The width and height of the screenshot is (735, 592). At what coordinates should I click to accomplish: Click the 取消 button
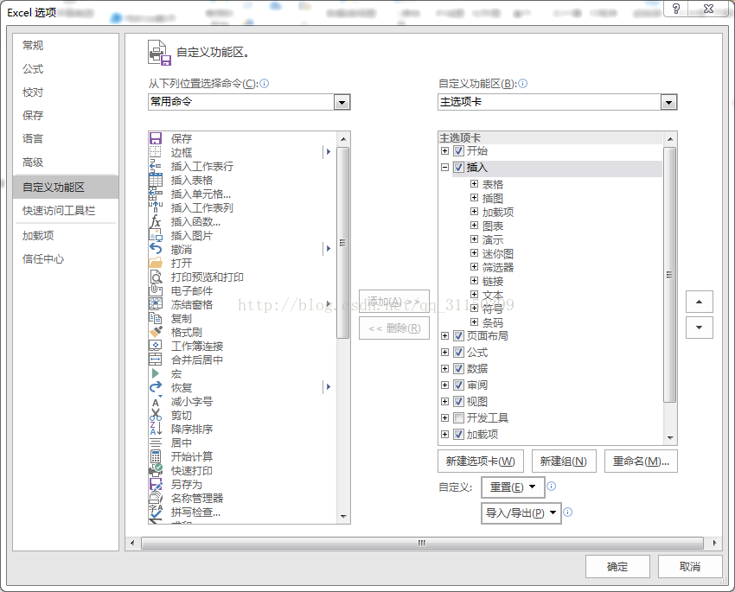[x=690, y=567]
